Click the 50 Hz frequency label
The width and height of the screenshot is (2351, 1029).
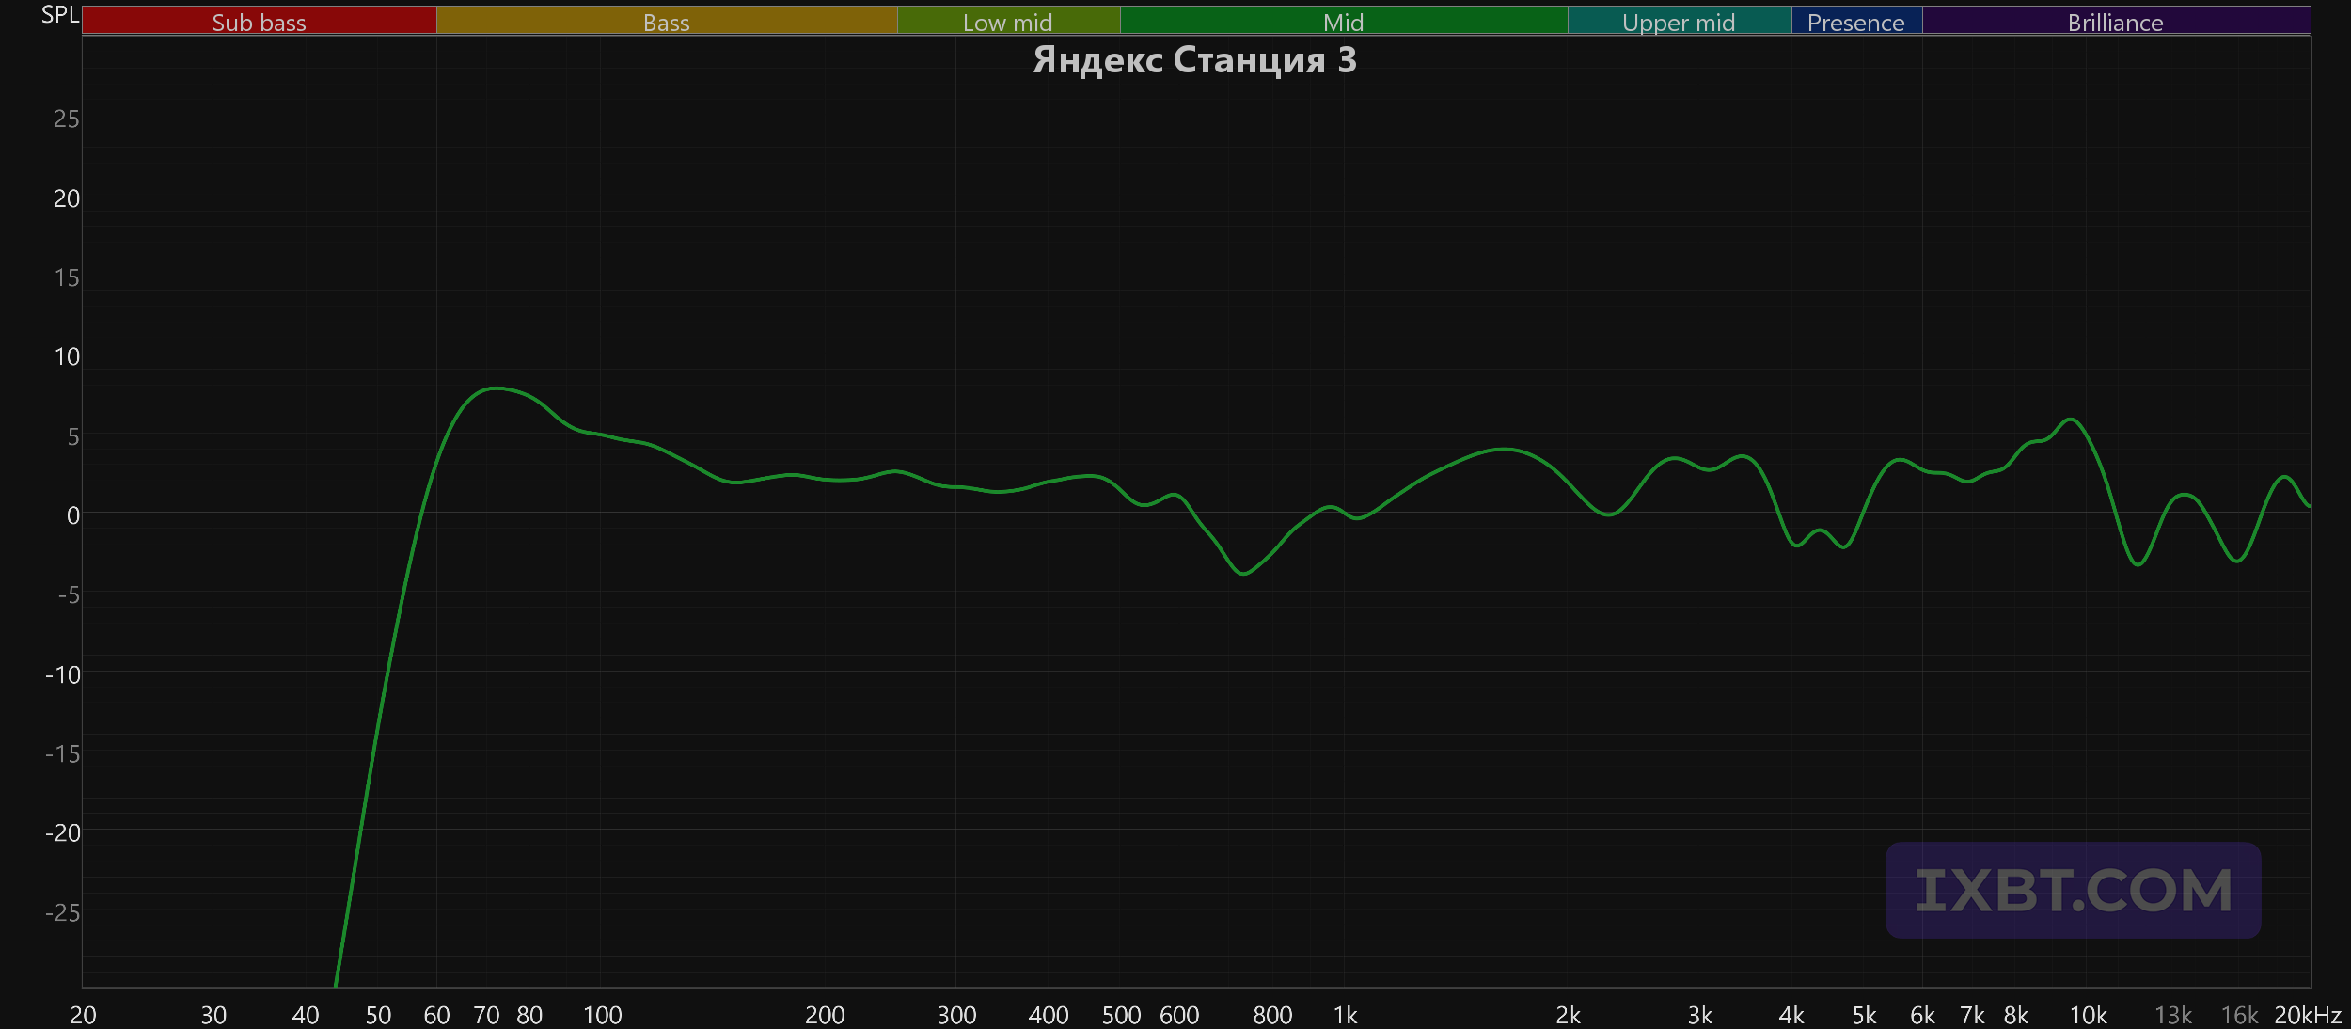(378, 1015)
